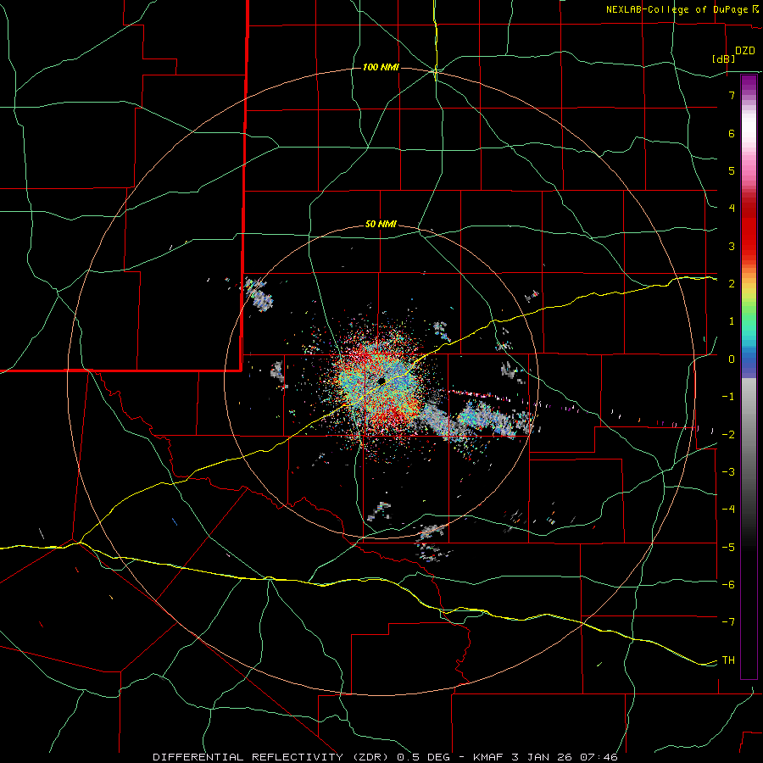Click the 0 tick label on the color scale
The image size is (763, 763).
click(732, 359)
